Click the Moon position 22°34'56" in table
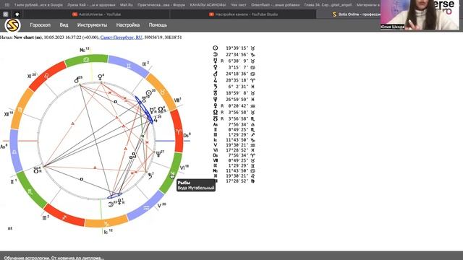The image size is (463, 260). click(x=237, y=55)
